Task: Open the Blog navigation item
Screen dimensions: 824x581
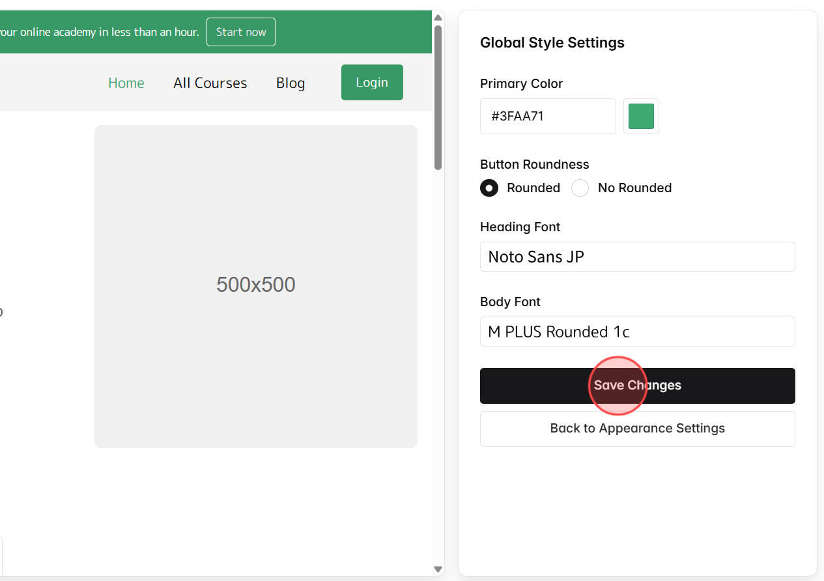Action: [290, 83]
